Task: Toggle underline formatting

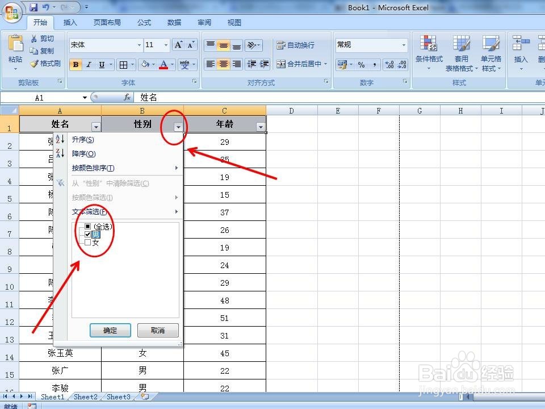Action: pyautogui.click(x=102, y=64)
